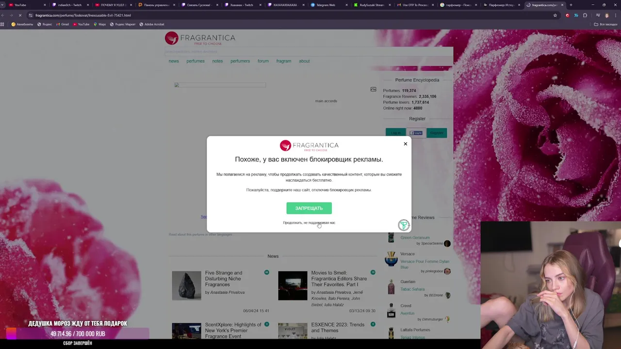Image resolution: width=621 pixels, height=349 pixels.
Task: Click the Register button in sidebar
Action: (437, 133)
